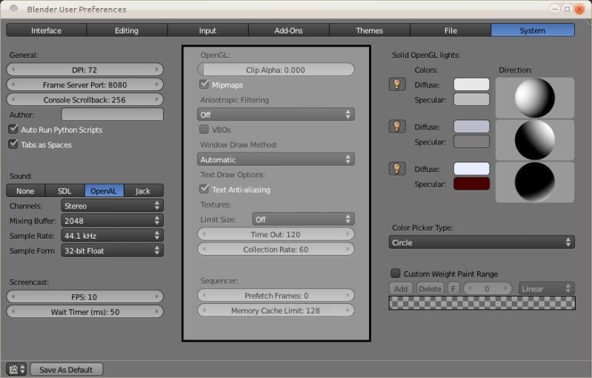The width and height of the screenshot is (592, 378).
Task: Increase the Time Out value
Action: click(347, 234)
